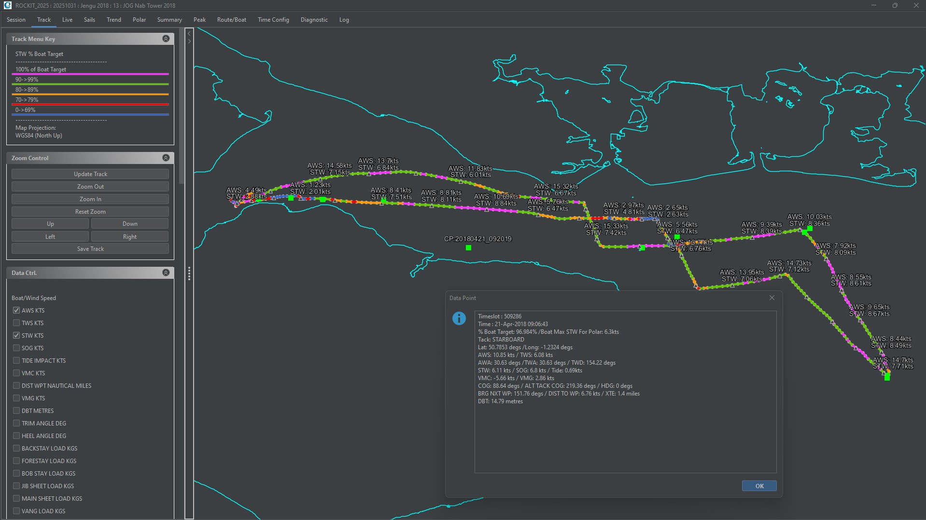Click the ROCKIT application icon in the title bar

pyautogui.click(x=7, y=5)
